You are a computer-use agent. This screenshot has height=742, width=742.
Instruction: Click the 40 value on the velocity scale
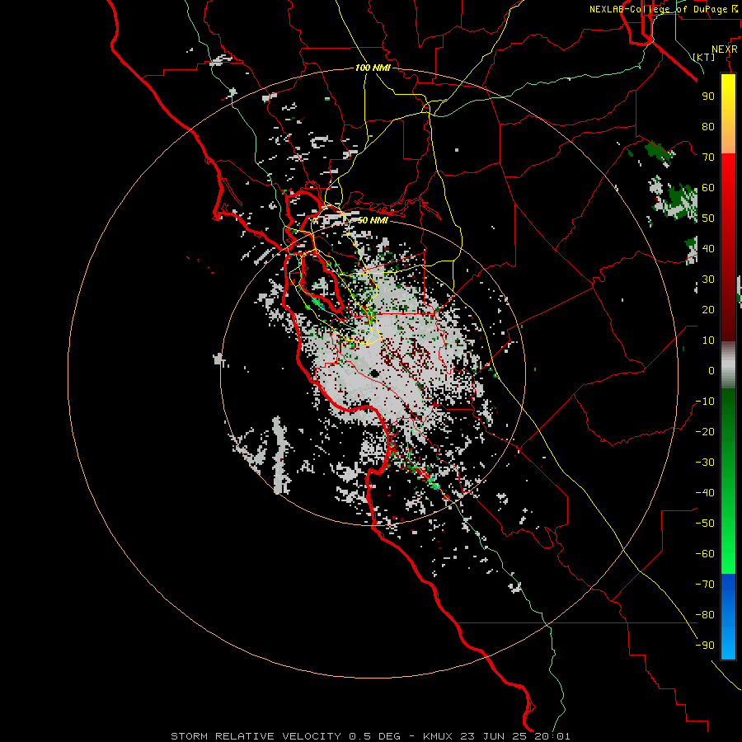click(x=708, y=248)
